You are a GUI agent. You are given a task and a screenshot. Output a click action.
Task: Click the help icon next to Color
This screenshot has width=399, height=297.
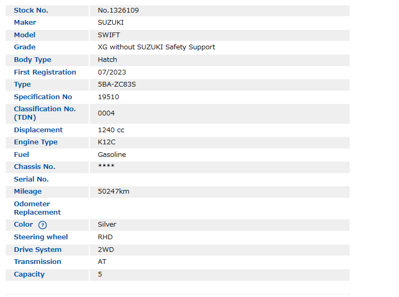43,225
